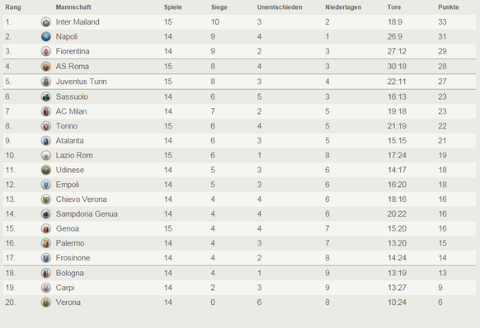Click the AC Milan crest icon

click(46, 111)
